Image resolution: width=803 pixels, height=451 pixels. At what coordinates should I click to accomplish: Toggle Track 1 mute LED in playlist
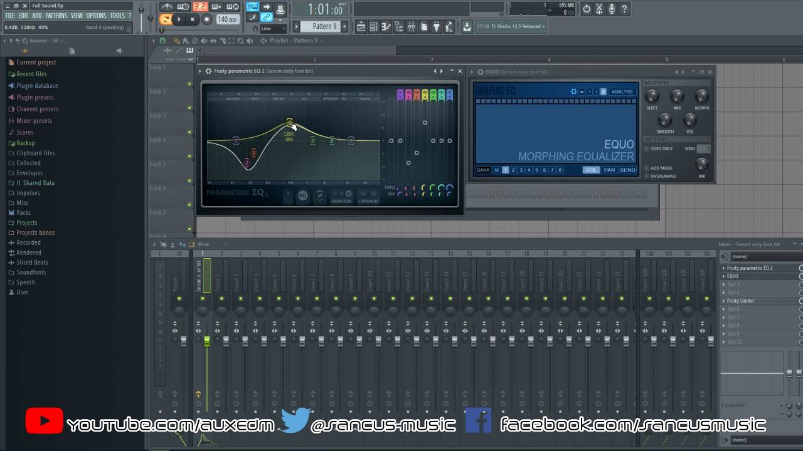(189, 83)
